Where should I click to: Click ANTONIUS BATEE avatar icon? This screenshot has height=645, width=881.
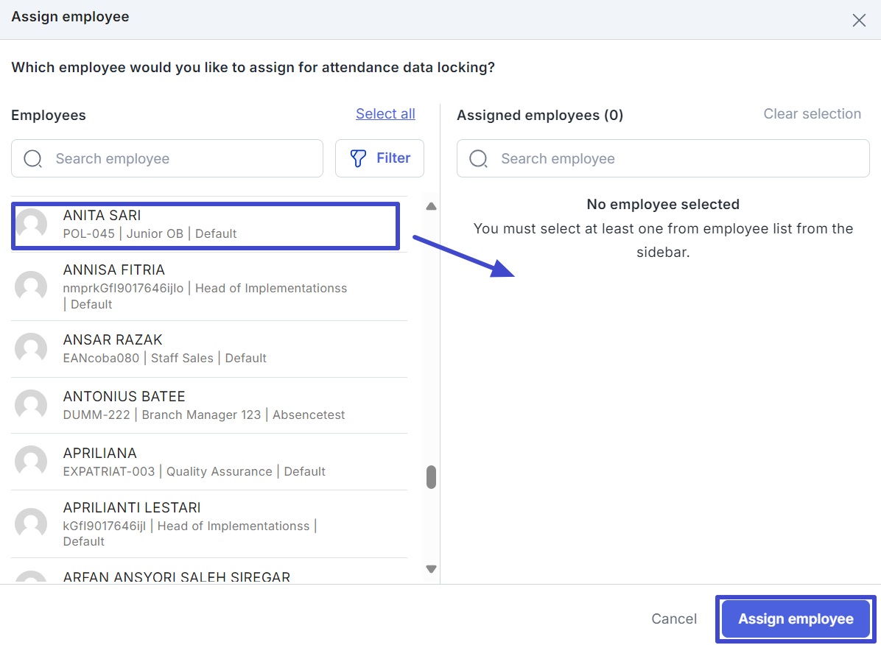pyautogui.click(x=31, y=406)
